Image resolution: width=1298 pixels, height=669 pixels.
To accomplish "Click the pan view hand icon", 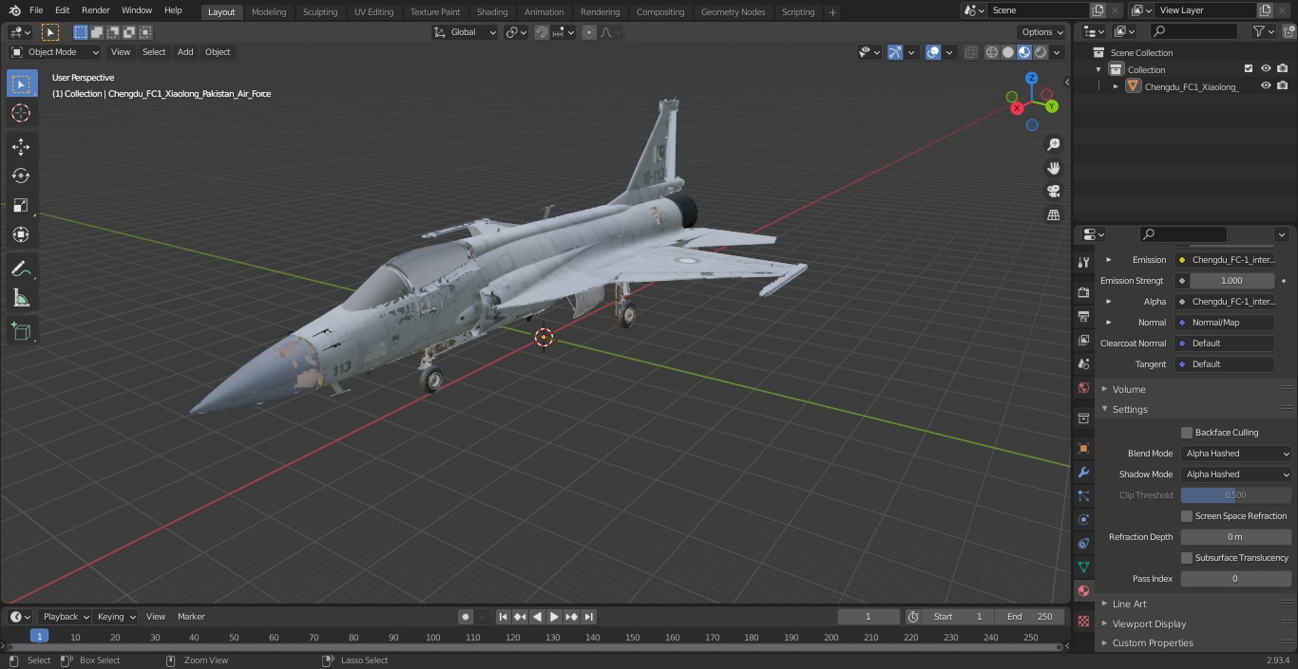I will point(1054,168).
